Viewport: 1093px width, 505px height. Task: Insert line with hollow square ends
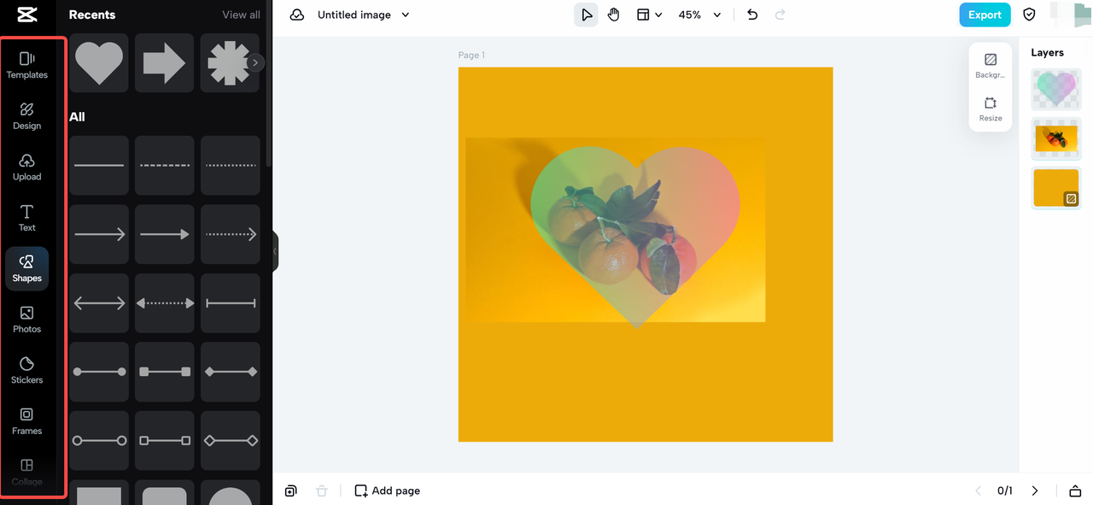click(x=165, y=441)
